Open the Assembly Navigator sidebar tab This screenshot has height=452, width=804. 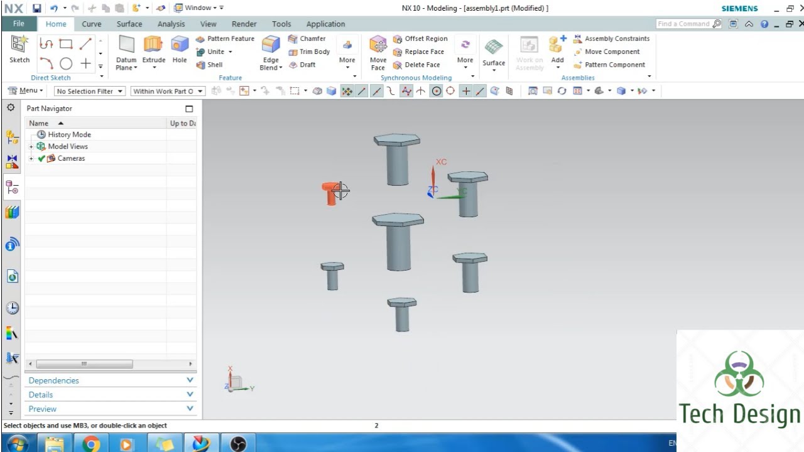12,137
